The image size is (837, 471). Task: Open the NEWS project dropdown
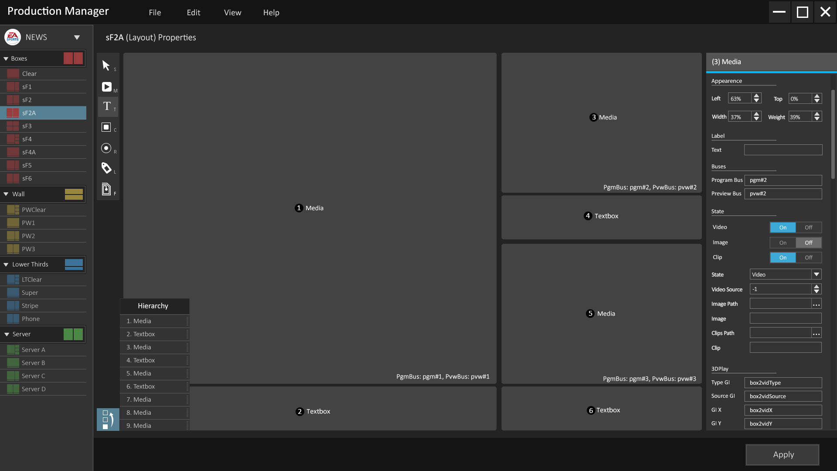pyautogui.click(x=77, y=38)
